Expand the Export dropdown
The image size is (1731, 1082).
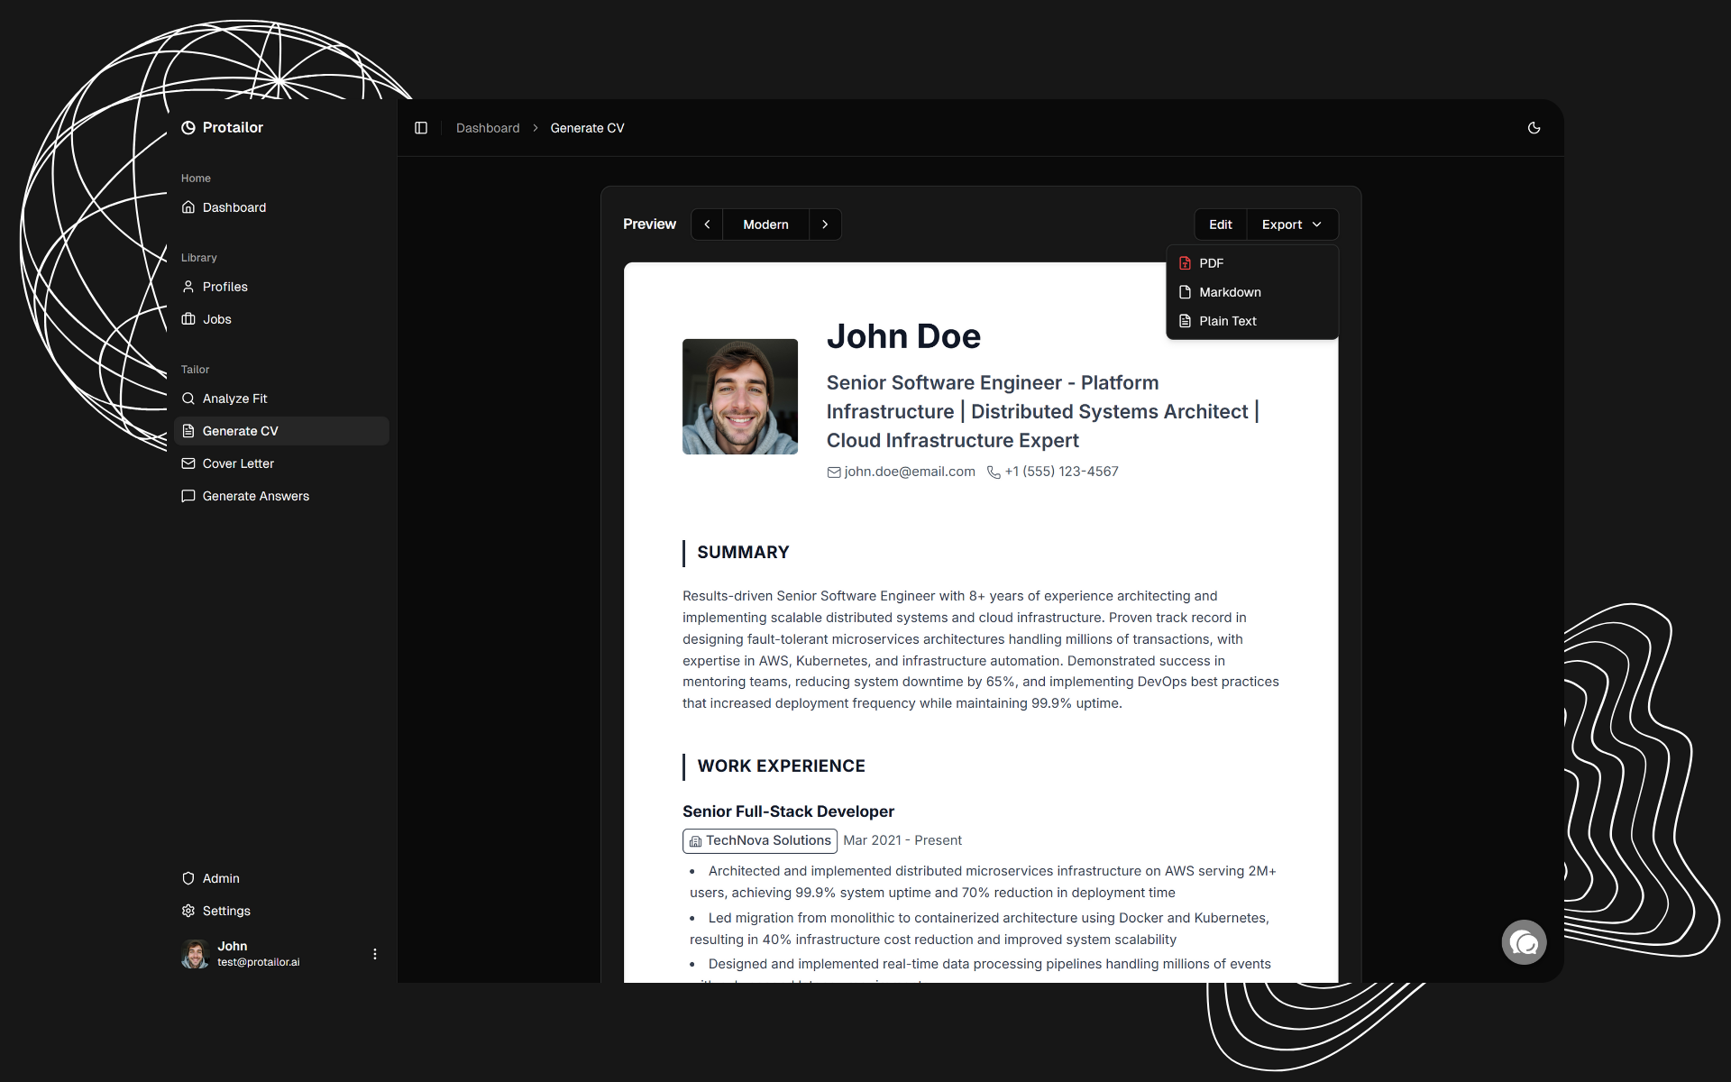tap(1292, 225)
